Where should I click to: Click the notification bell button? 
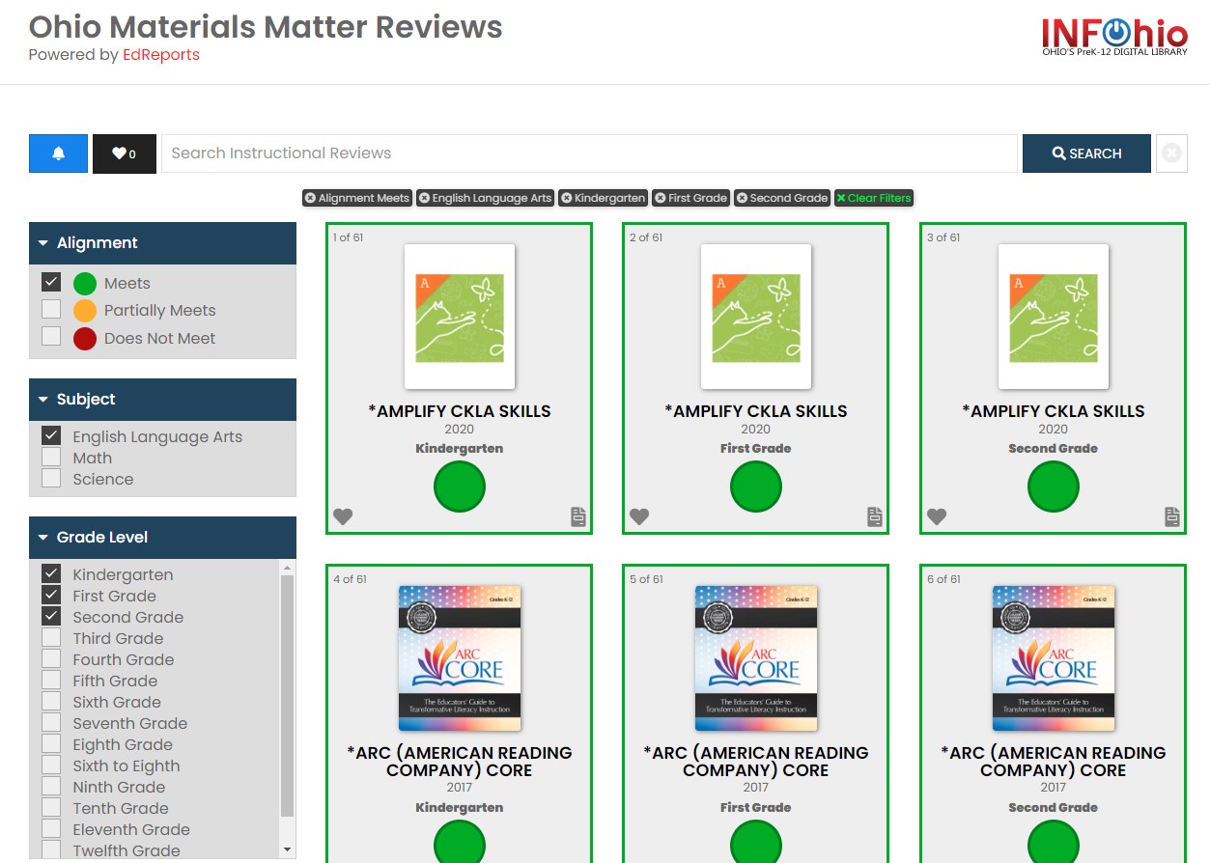[58, 153]
